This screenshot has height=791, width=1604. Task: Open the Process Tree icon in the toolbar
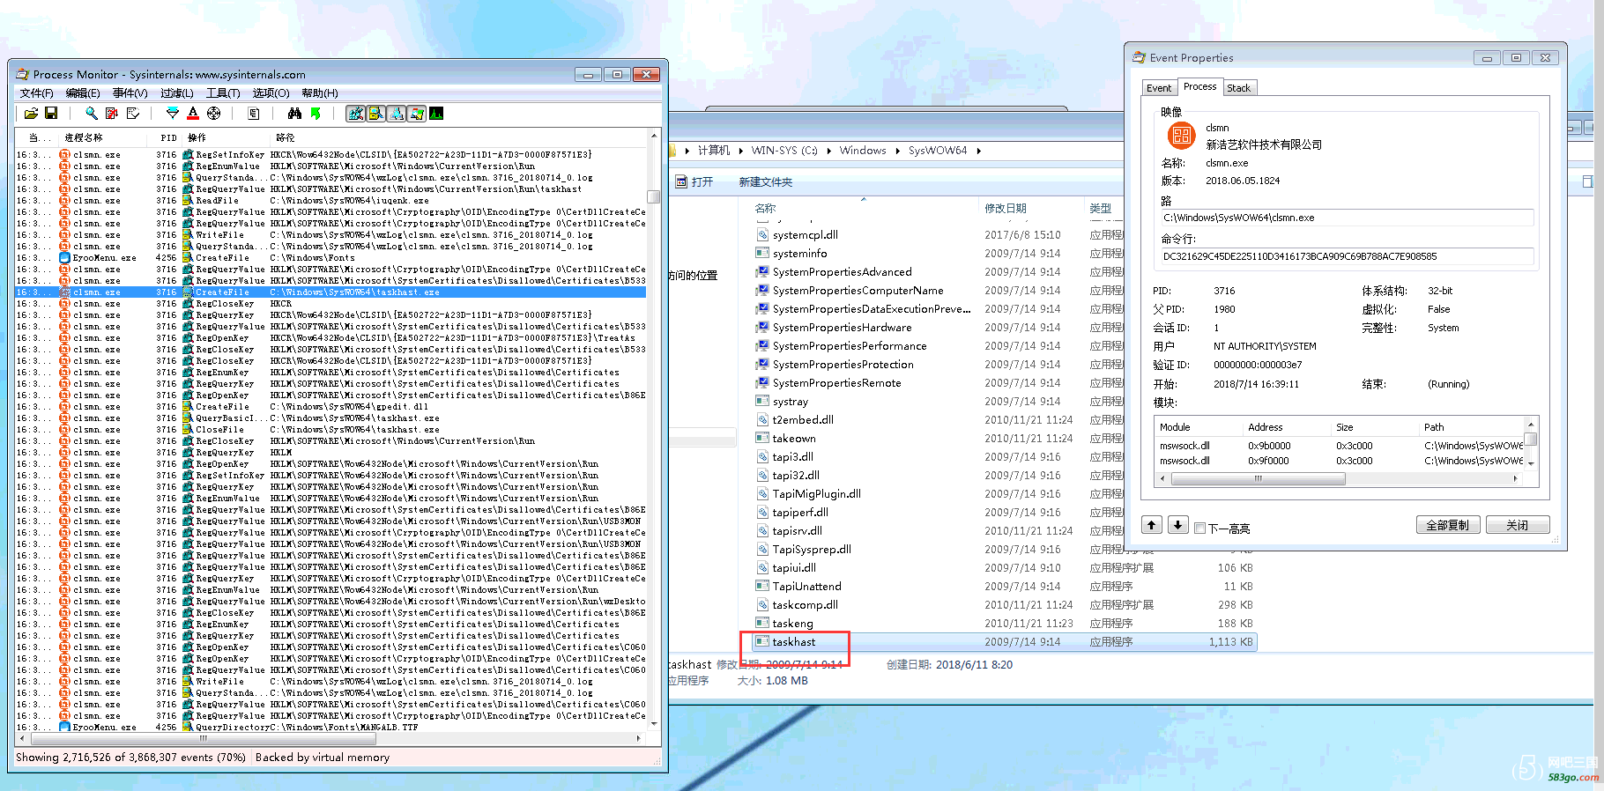click(x=254, y=114)
